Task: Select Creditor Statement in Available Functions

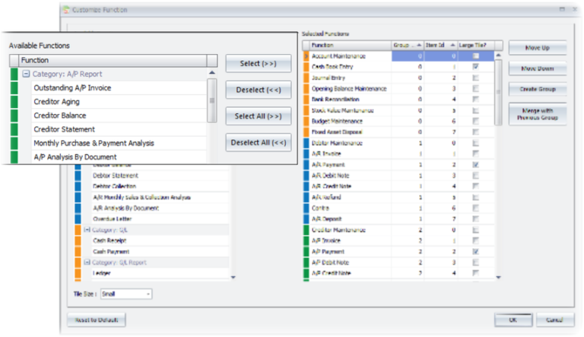Action: (x=62, y=129)
